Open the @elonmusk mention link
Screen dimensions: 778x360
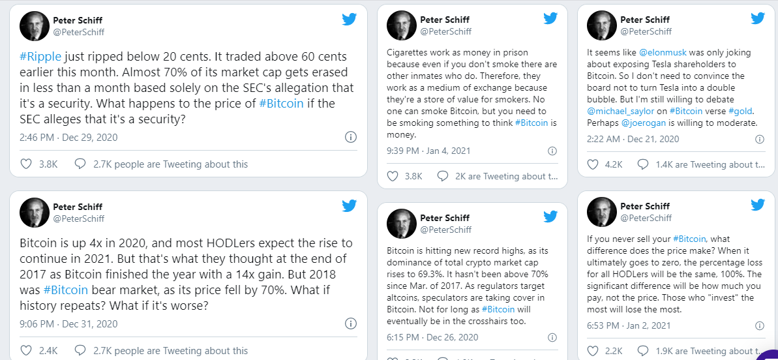[665, 53]
